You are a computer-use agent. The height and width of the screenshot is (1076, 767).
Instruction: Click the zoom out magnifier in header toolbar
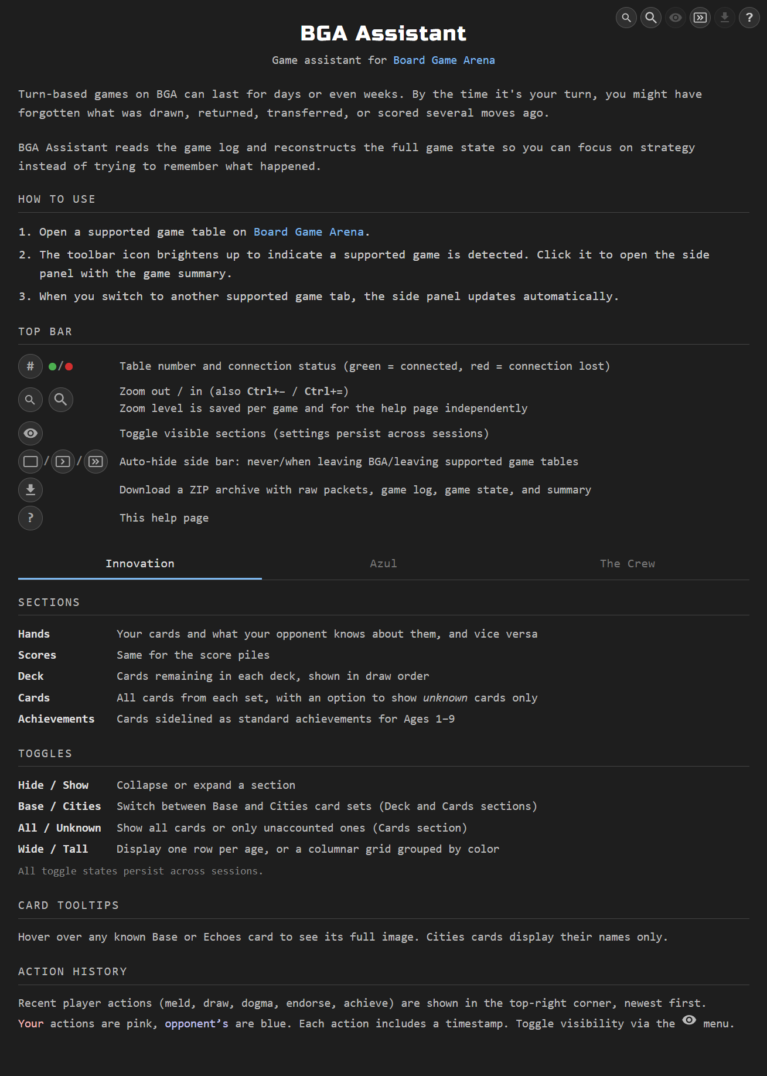(626, 18)
